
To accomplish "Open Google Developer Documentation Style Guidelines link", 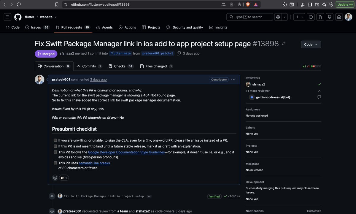I will click(x=126, y=152).
